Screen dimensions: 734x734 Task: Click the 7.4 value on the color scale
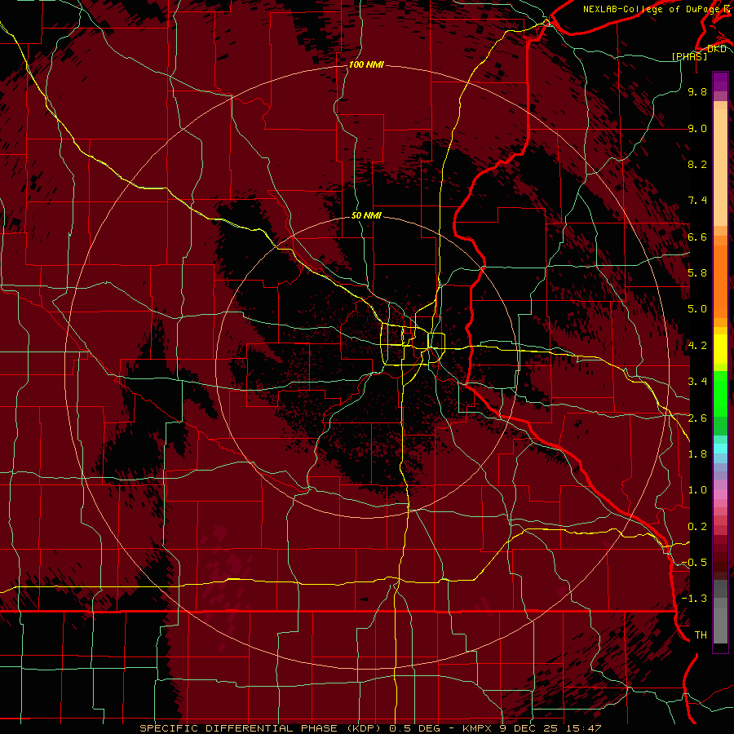697,201
